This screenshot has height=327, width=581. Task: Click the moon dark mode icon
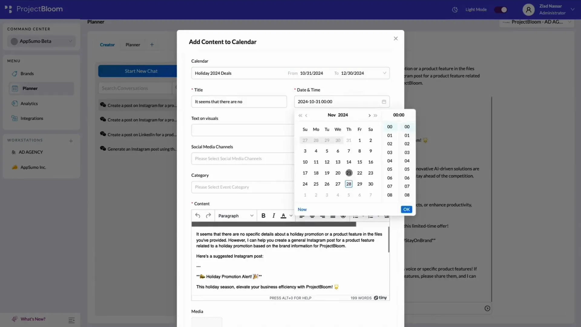pyautogui.click(x=455, y=10)
